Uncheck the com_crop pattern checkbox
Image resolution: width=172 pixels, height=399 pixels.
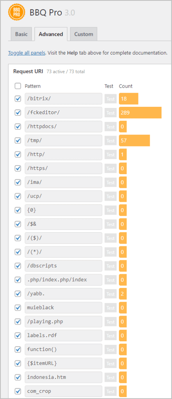coord(18,391)
